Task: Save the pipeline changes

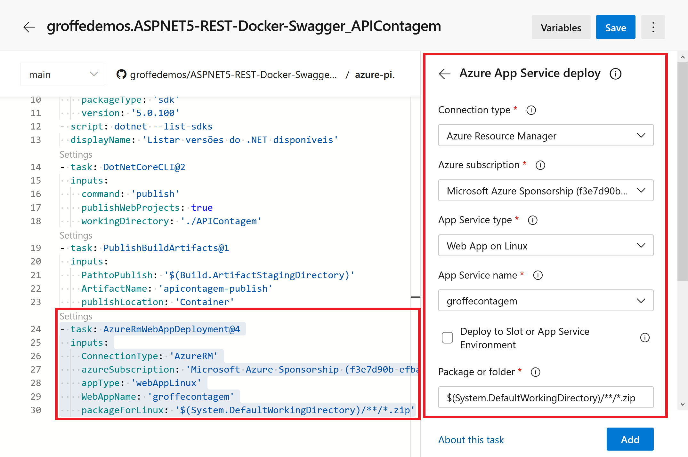Action: [x=615, y=27]
